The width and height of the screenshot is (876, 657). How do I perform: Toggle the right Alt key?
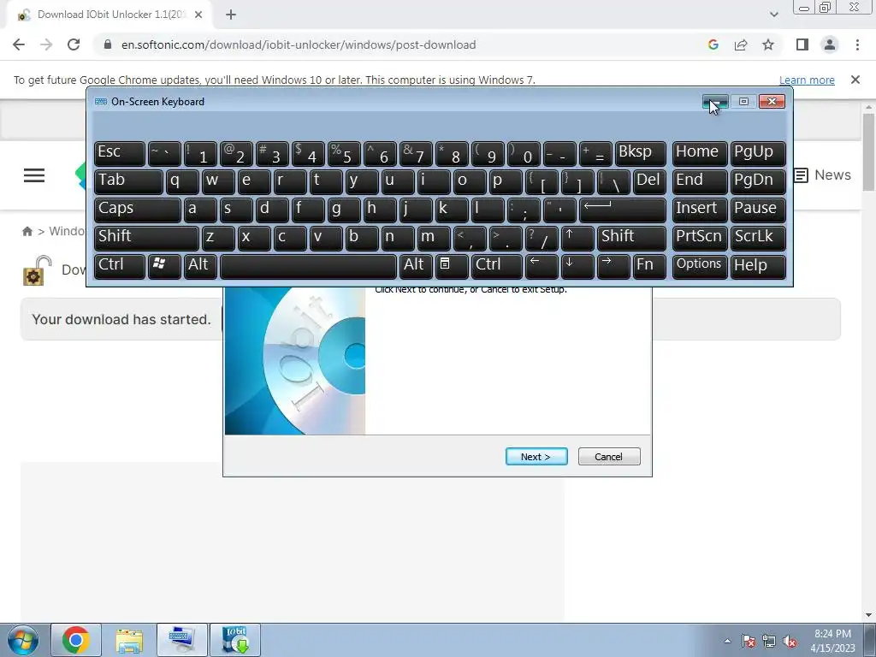pos(417,266)
